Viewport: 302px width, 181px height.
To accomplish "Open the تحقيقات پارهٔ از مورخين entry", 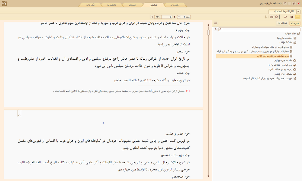I will pos(253,51).
